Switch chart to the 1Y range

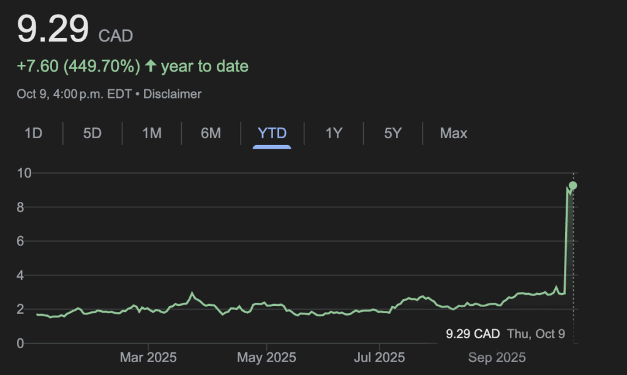click(x=333, y=133)
